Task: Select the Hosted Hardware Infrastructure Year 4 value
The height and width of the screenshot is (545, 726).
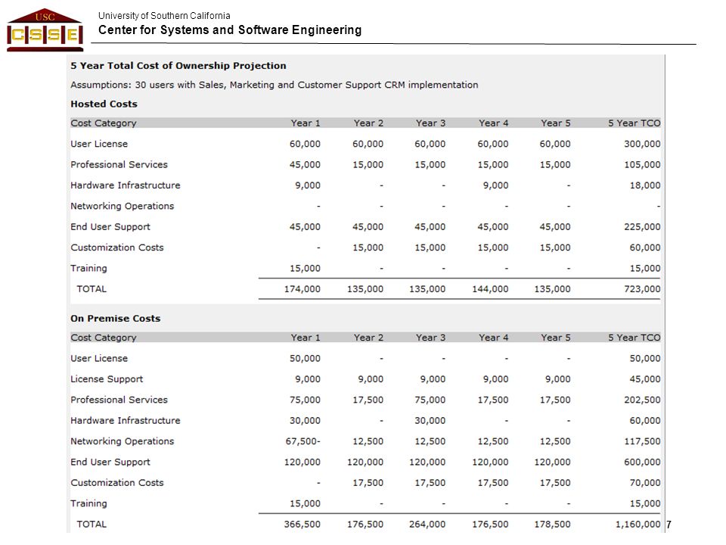Action: [x=495, y=186]
